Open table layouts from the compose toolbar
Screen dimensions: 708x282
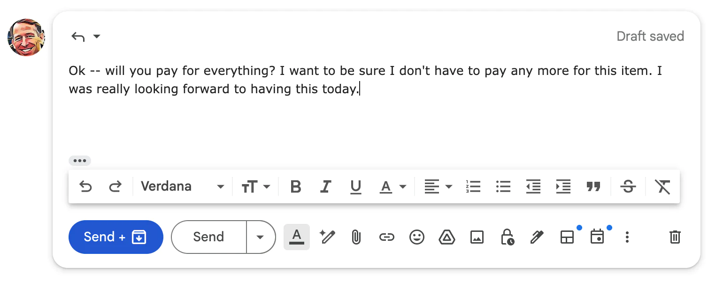567,237
